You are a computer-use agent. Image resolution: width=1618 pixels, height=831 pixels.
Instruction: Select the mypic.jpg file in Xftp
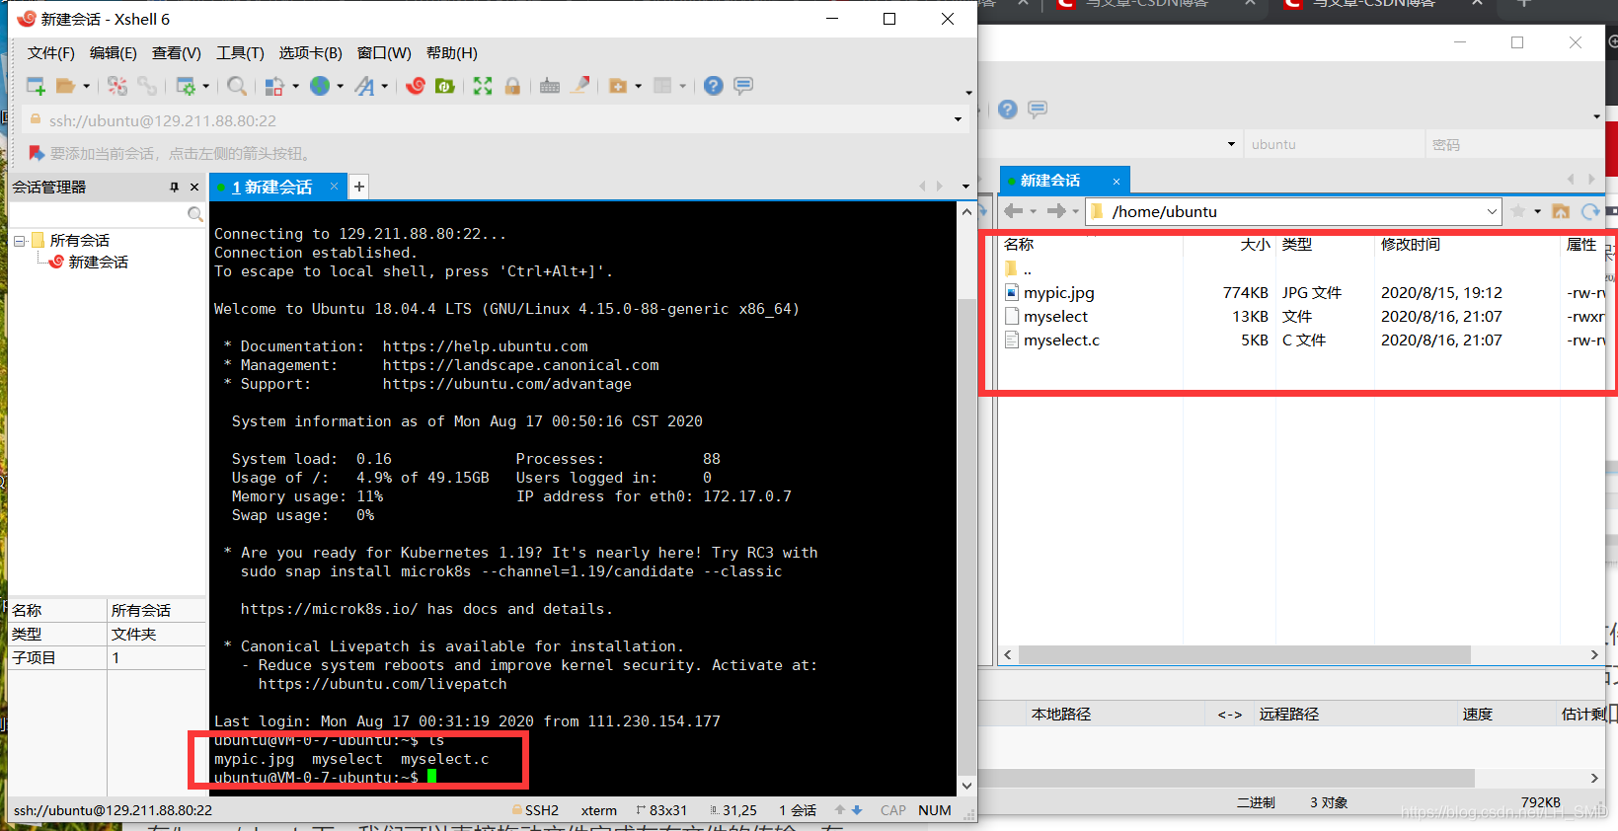[1058, 293]
